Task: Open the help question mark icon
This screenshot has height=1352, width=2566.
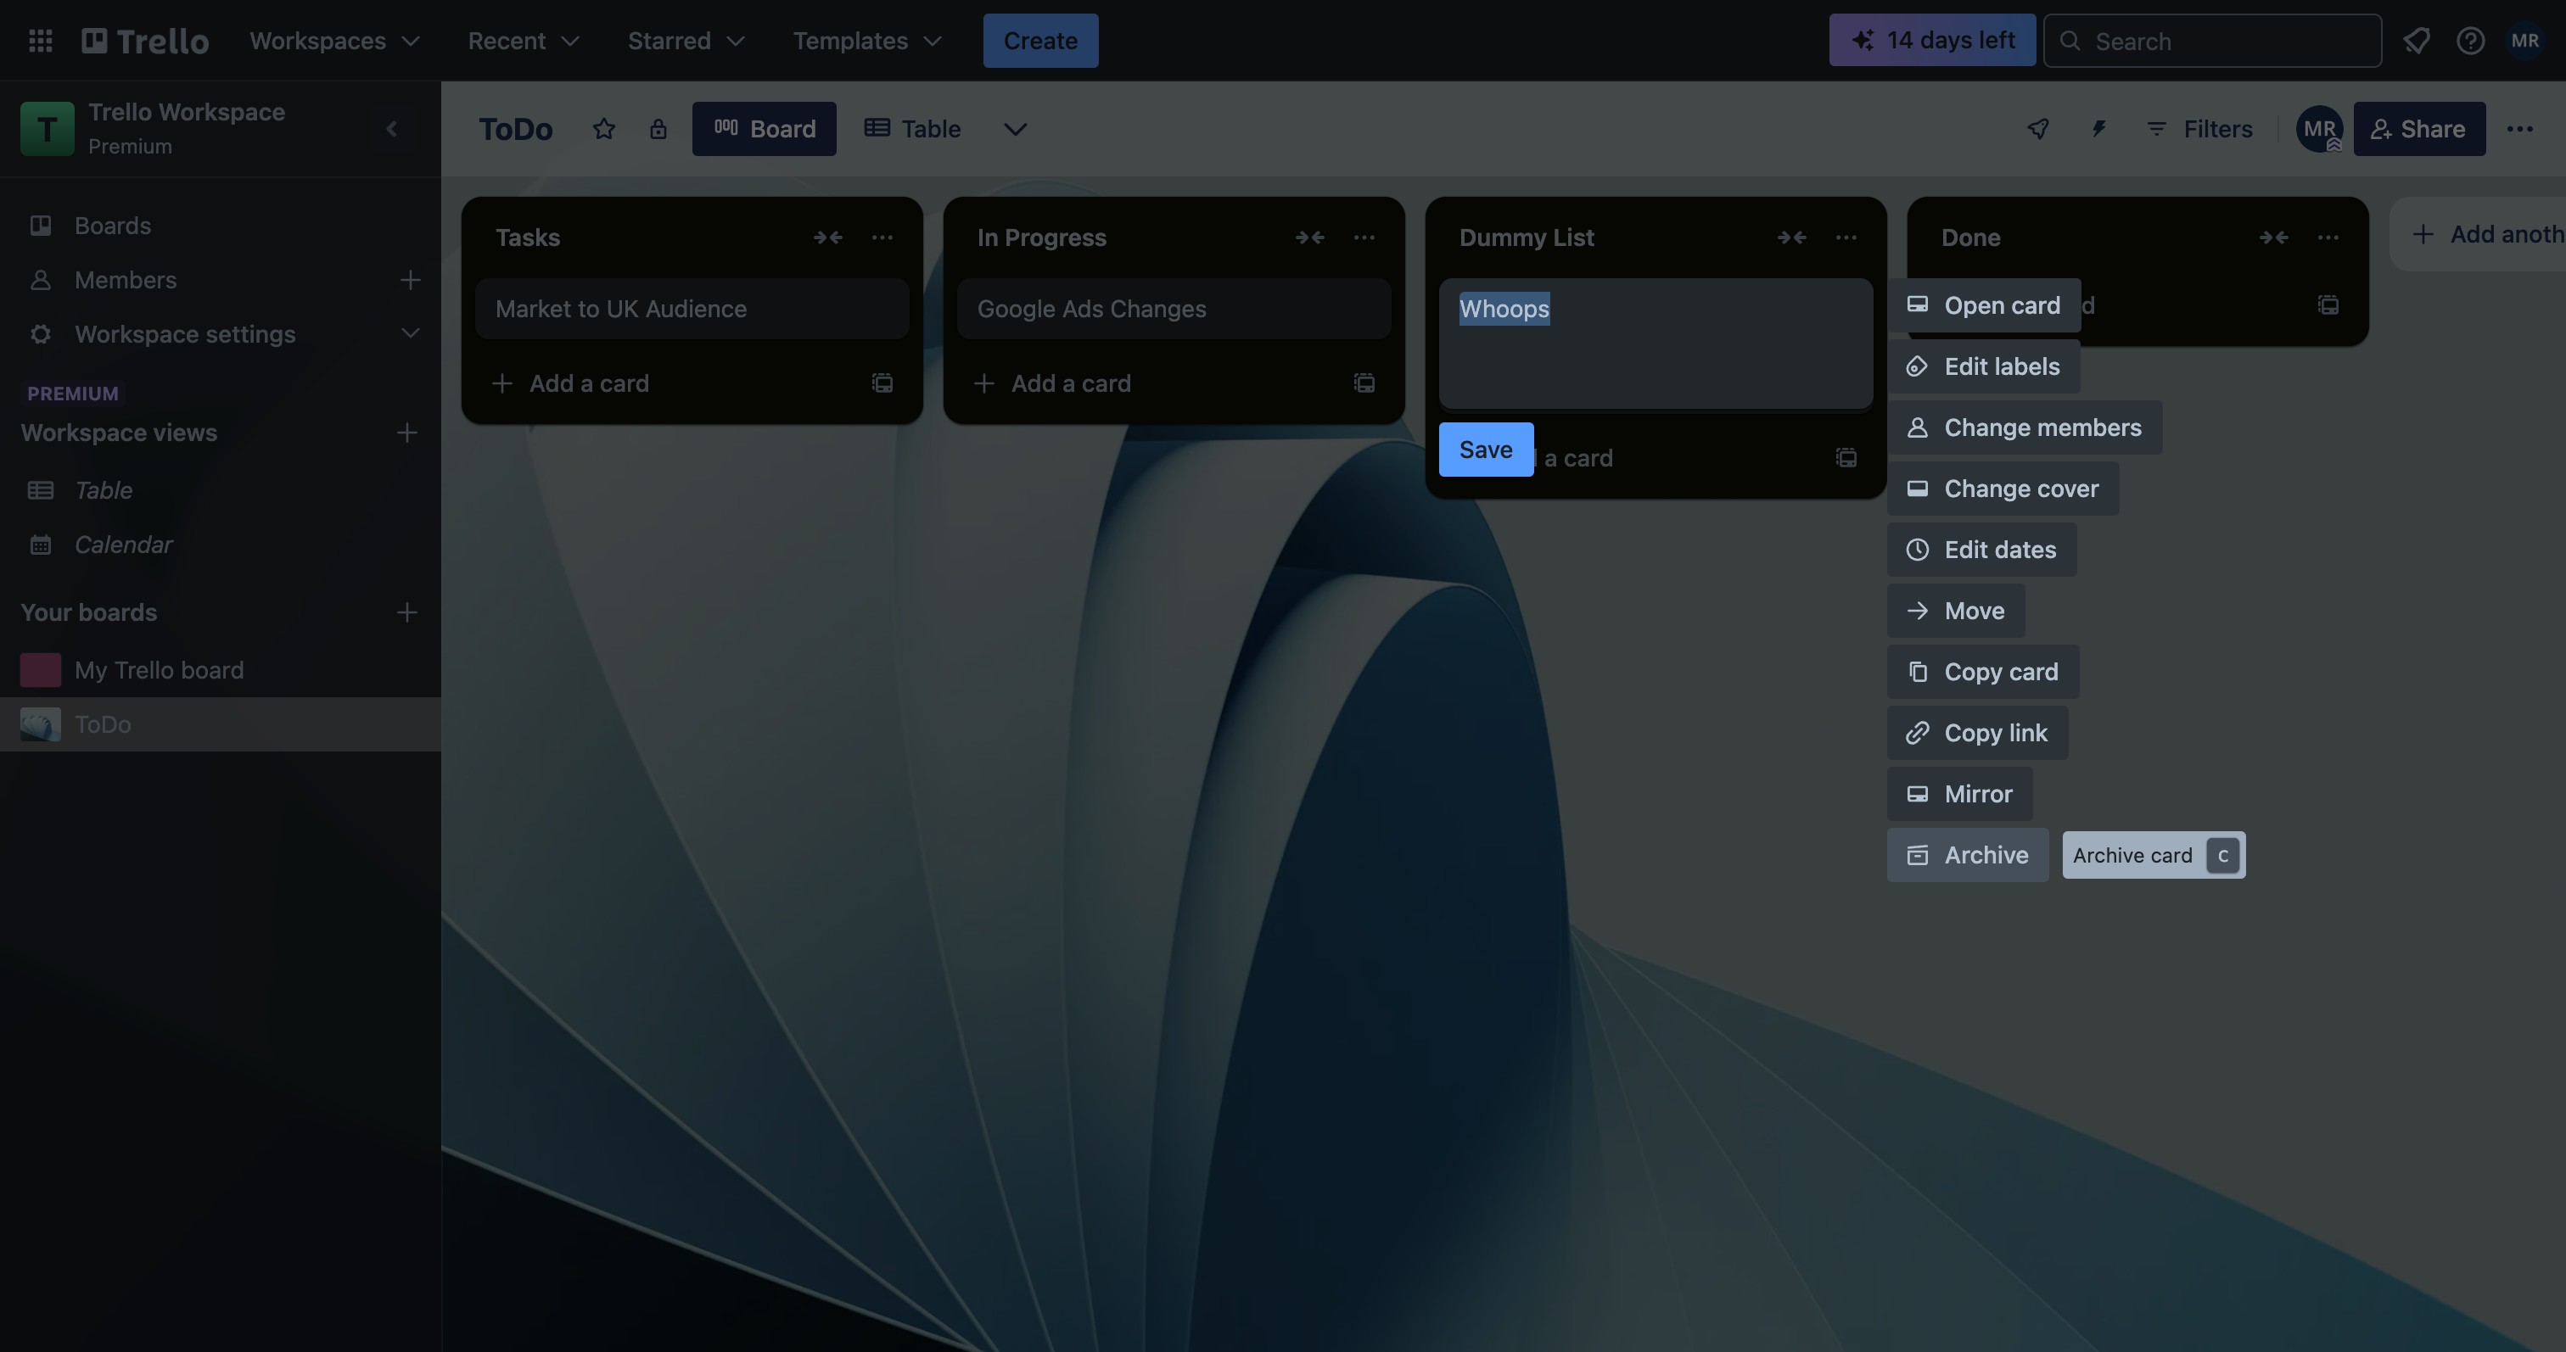Action: click(x=2470, y=41)
